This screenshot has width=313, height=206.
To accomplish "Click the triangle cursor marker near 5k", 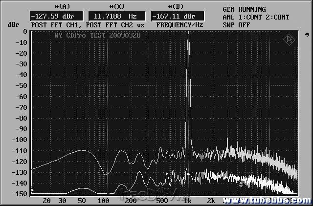I will (241, 185).
